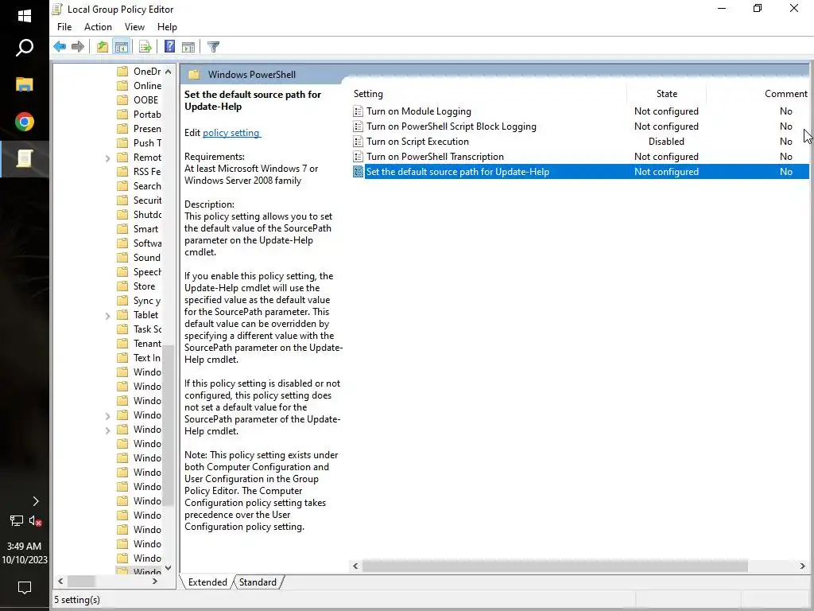Select the Search folder in tree
The image size is (814, 611).
click(x=147, y=186)
